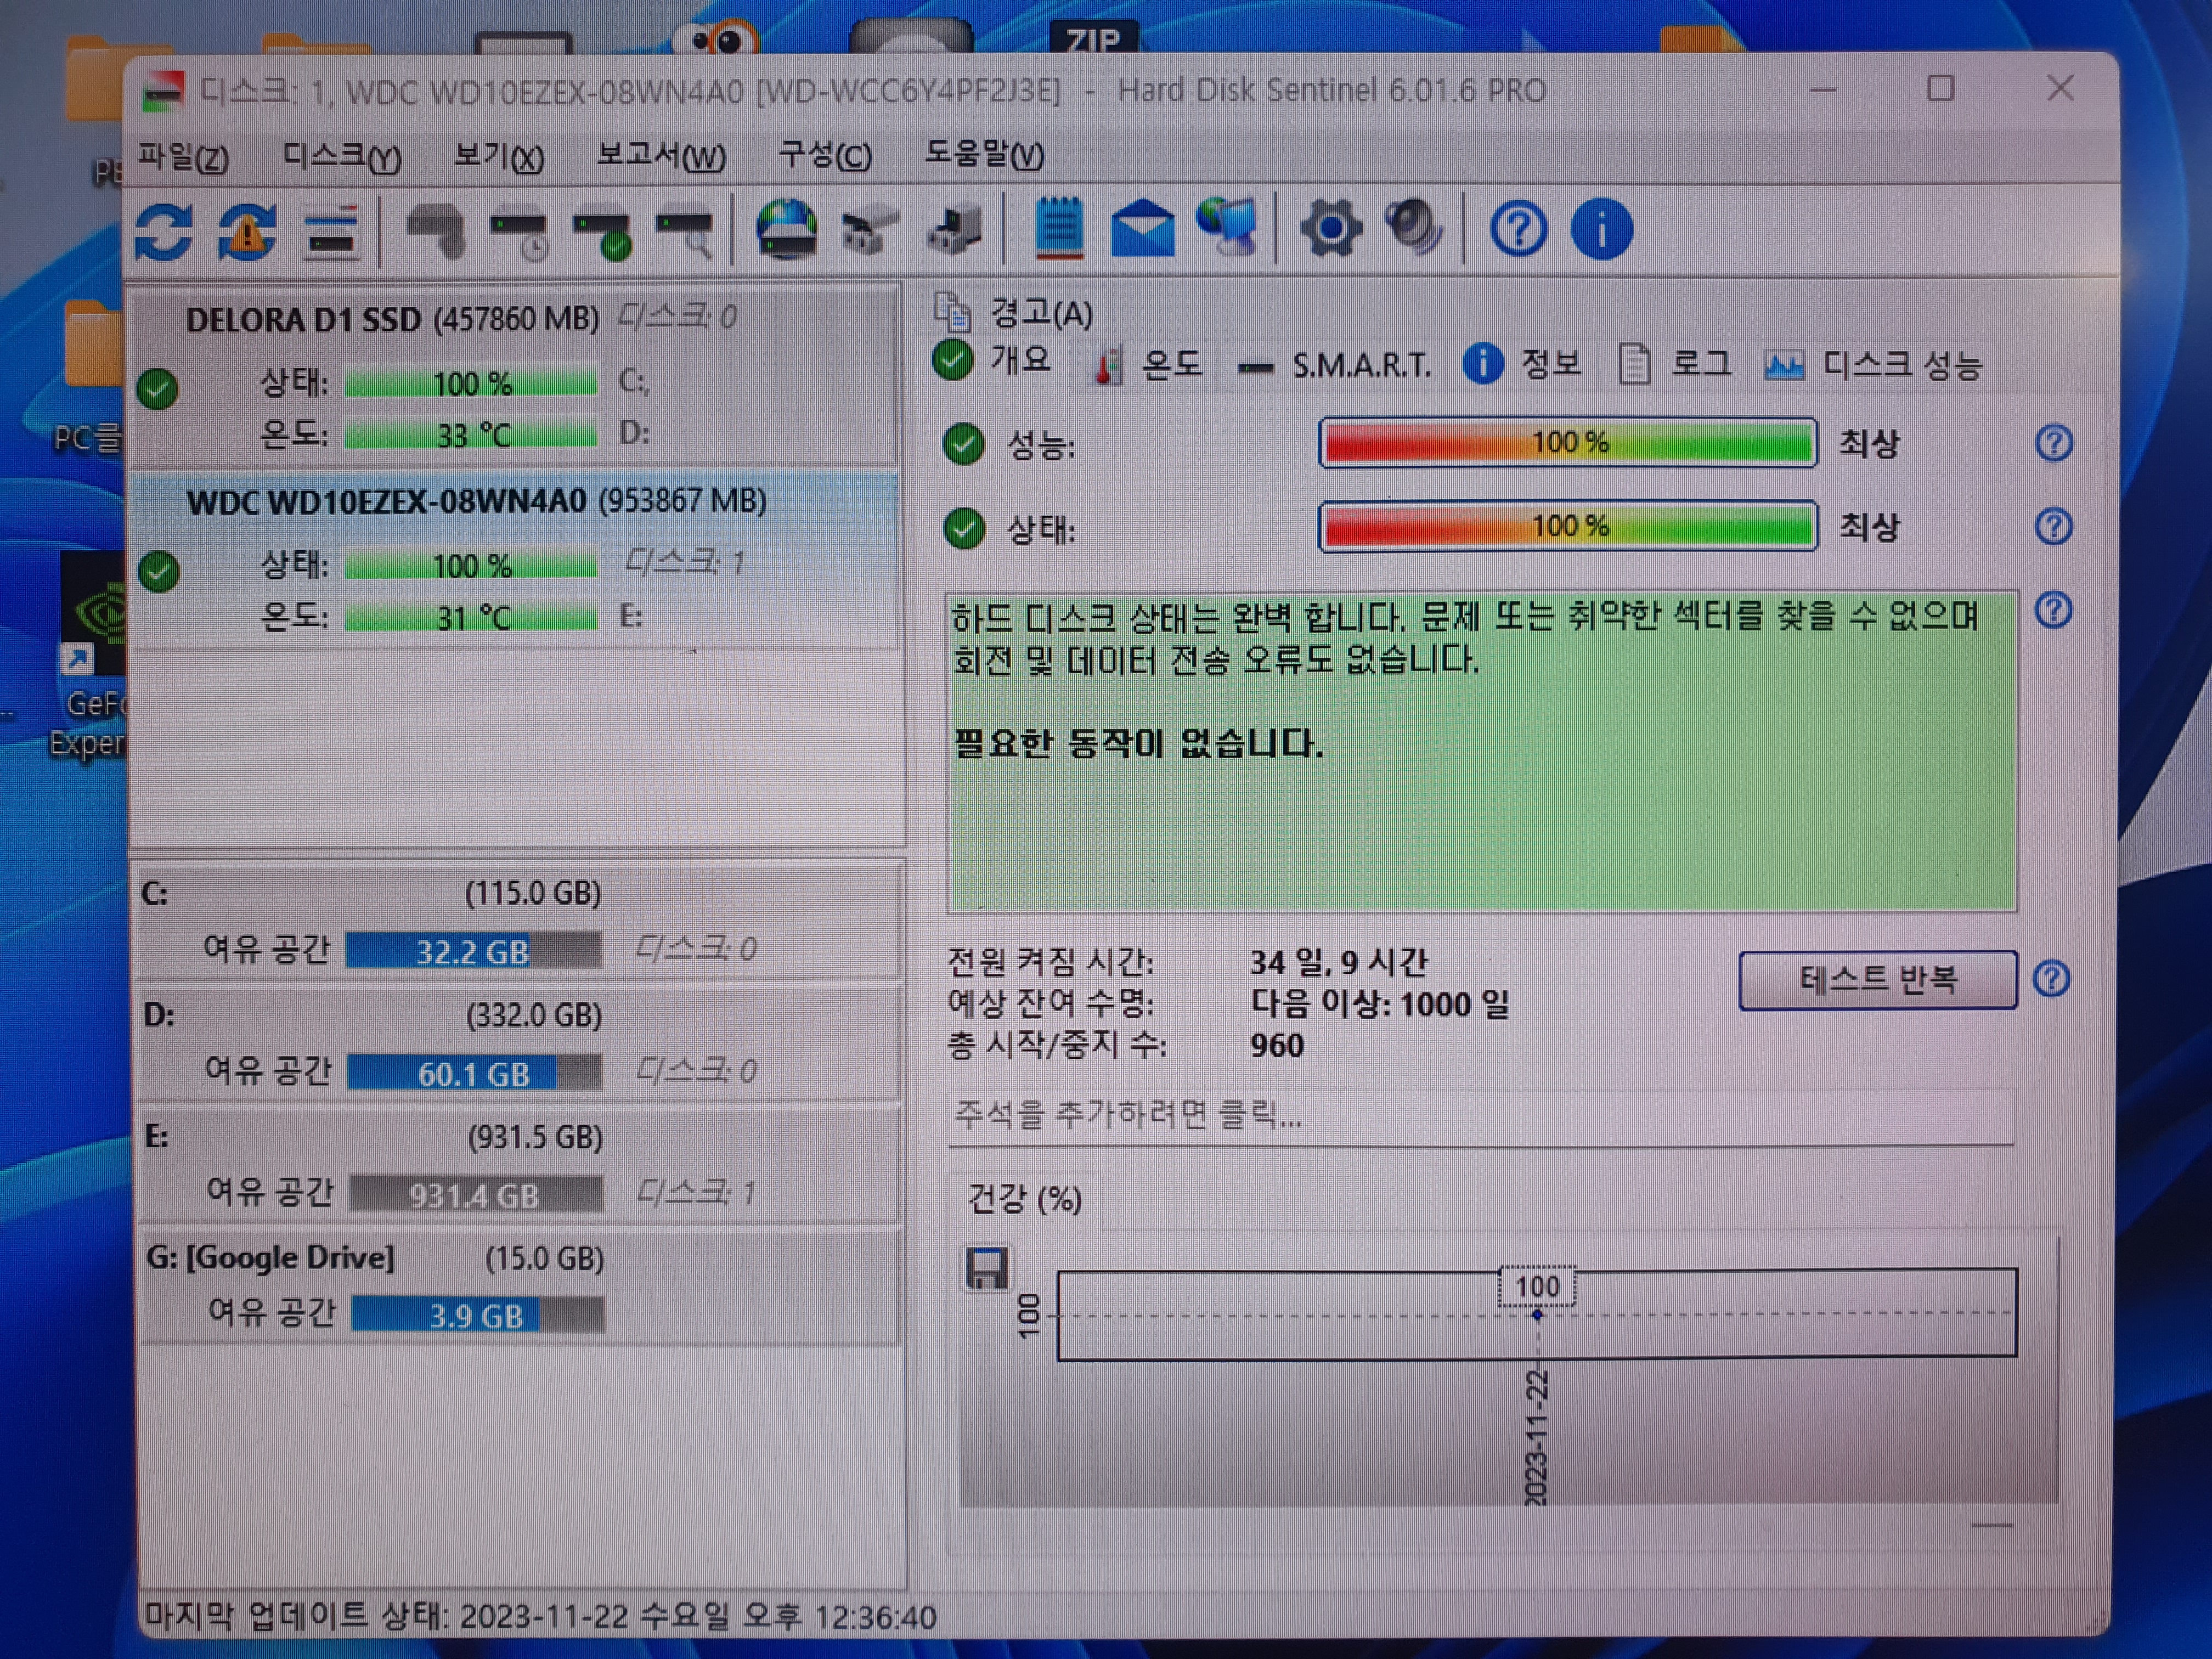The image size is (2212, 1659).
Task: Open the 보기(X) menu
Action: click(498, 157)
